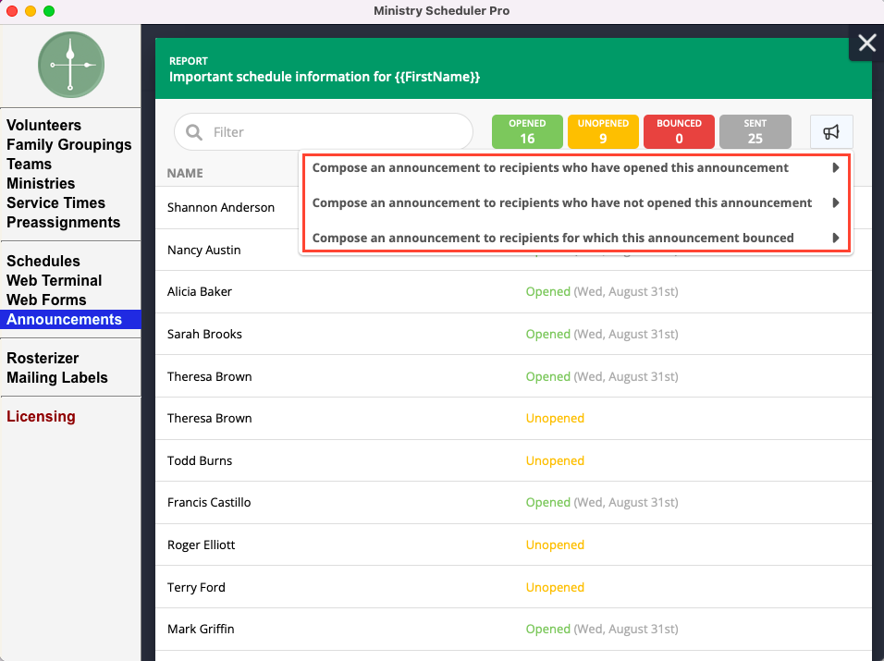
Task: Open the Licensing page
Action: (41, 416)
